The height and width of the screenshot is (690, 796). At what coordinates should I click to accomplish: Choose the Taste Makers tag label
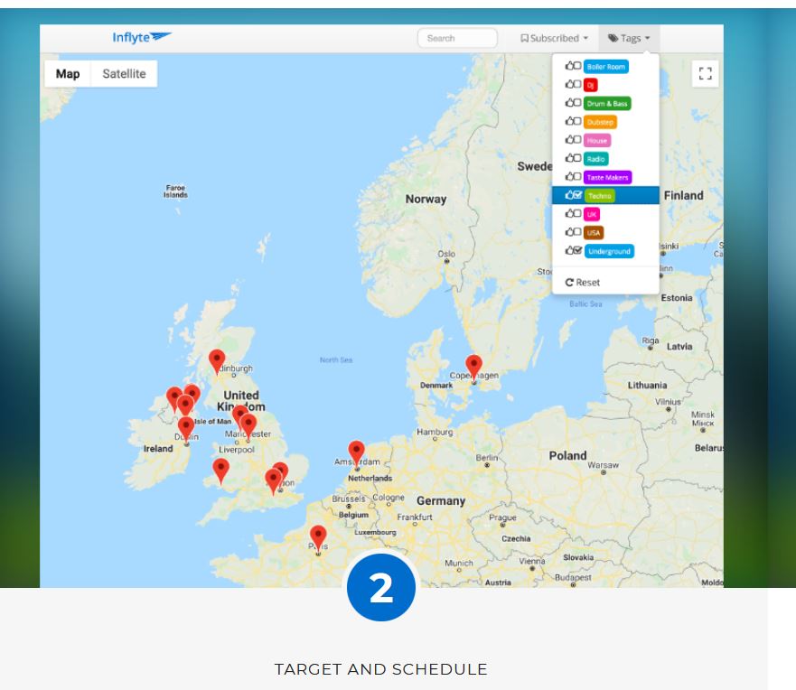[608, 177]
